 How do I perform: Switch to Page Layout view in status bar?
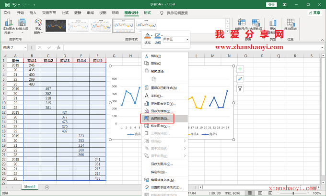tap(260, 193)
